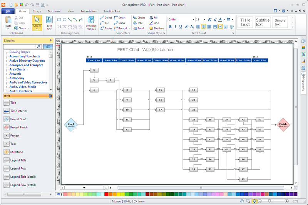Select the ellipse drawing tool
The width and height of the screenshot is (308, 205).
point(64,20)
